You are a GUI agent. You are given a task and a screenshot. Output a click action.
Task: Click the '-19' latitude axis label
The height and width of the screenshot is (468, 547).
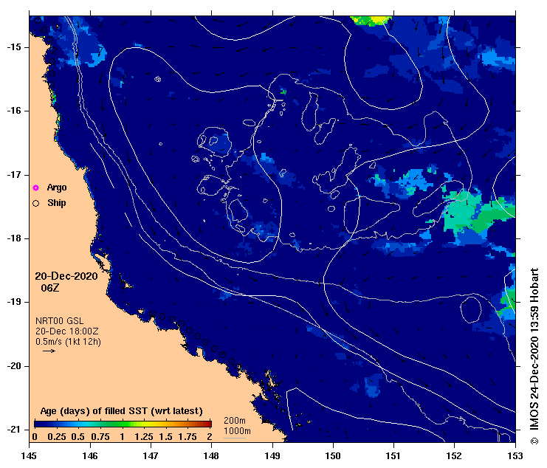click(x=13, y=302)
